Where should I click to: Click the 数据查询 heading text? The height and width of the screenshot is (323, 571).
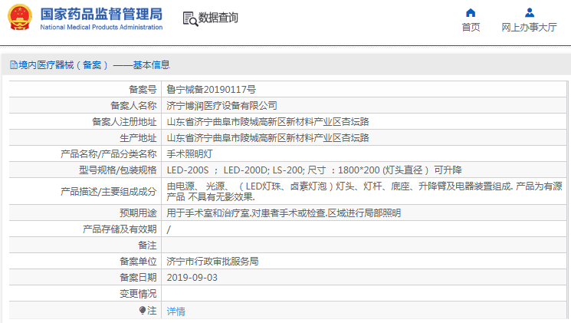(218, 18)
